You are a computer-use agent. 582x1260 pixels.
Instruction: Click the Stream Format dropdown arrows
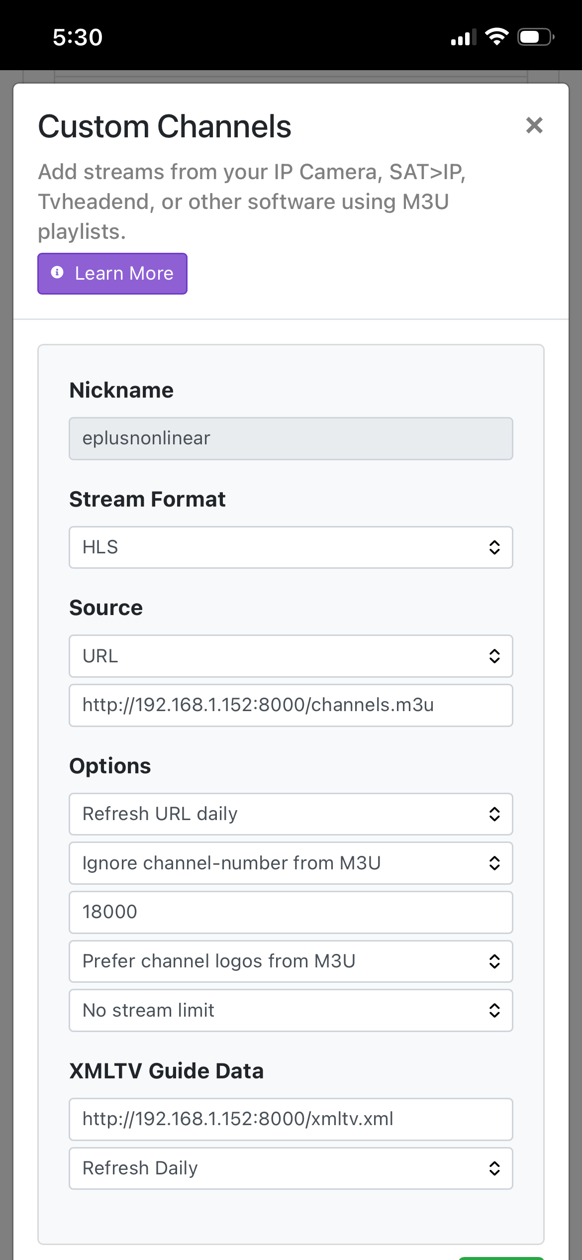494,547
